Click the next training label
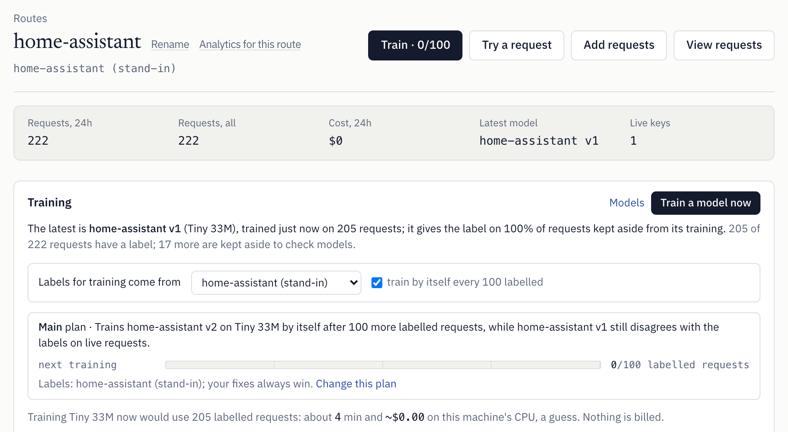 pos(78,365)
